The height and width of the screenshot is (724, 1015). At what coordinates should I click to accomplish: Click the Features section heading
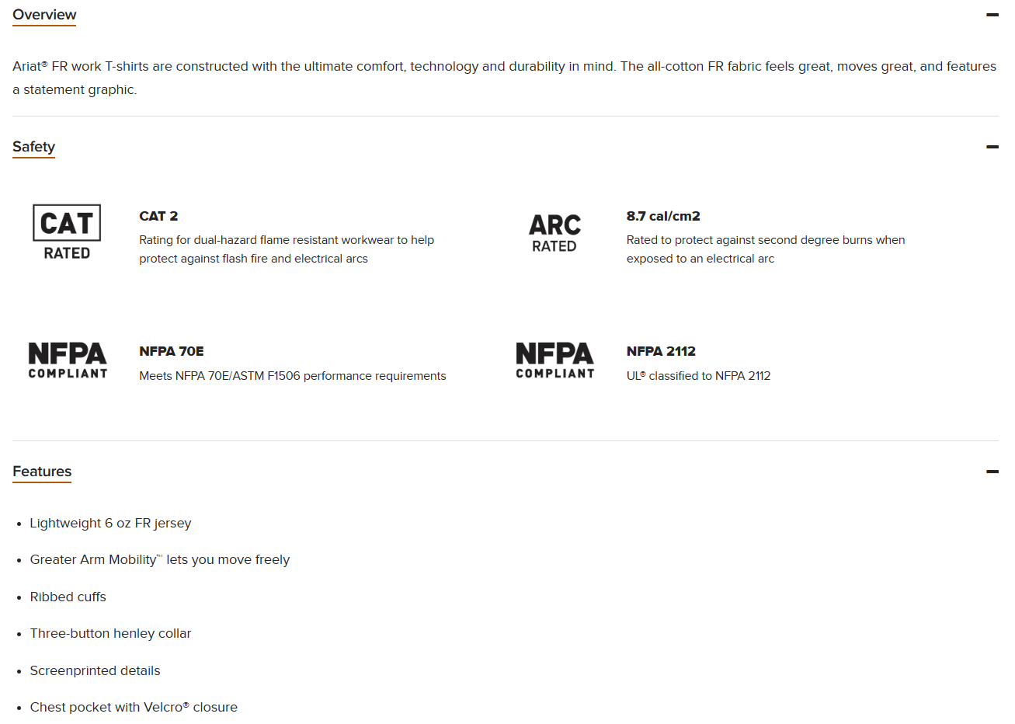click(42, 472)
